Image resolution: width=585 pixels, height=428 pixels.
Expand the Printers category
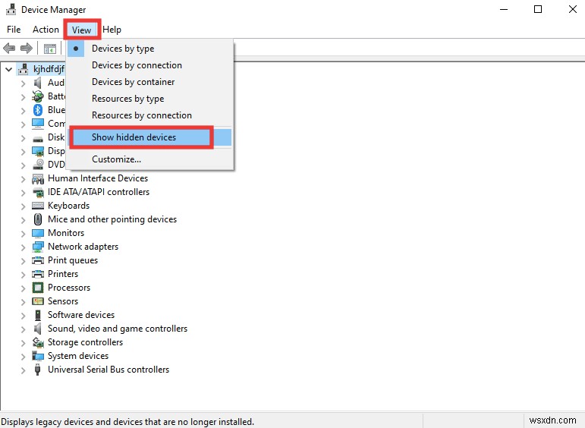[23, 275]
